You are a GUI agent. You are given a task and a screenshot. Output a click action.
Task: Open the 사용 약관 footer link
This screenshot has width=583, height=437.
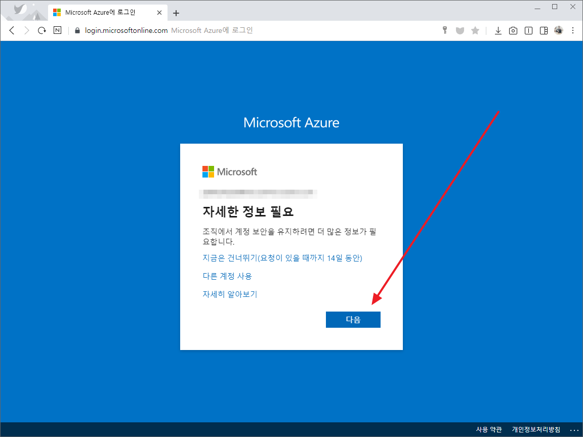[x=489, y=429]
